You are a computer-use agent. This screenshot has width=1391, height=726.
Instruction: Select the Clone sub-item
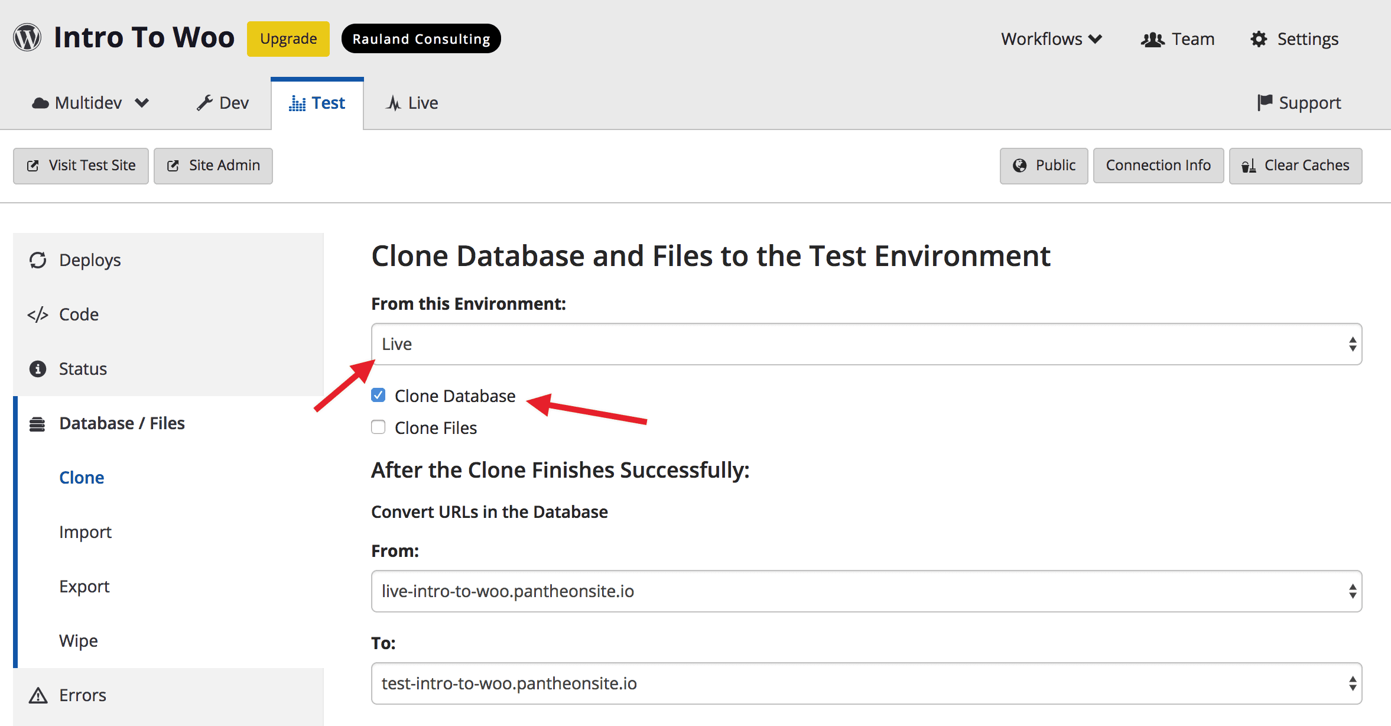click(82, 478)
